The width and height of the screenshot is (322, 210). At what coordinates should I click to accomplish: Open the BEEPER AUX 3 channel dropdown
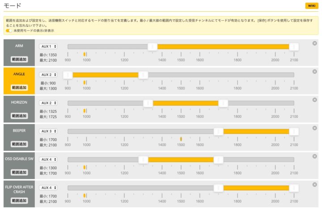point(48,131)
